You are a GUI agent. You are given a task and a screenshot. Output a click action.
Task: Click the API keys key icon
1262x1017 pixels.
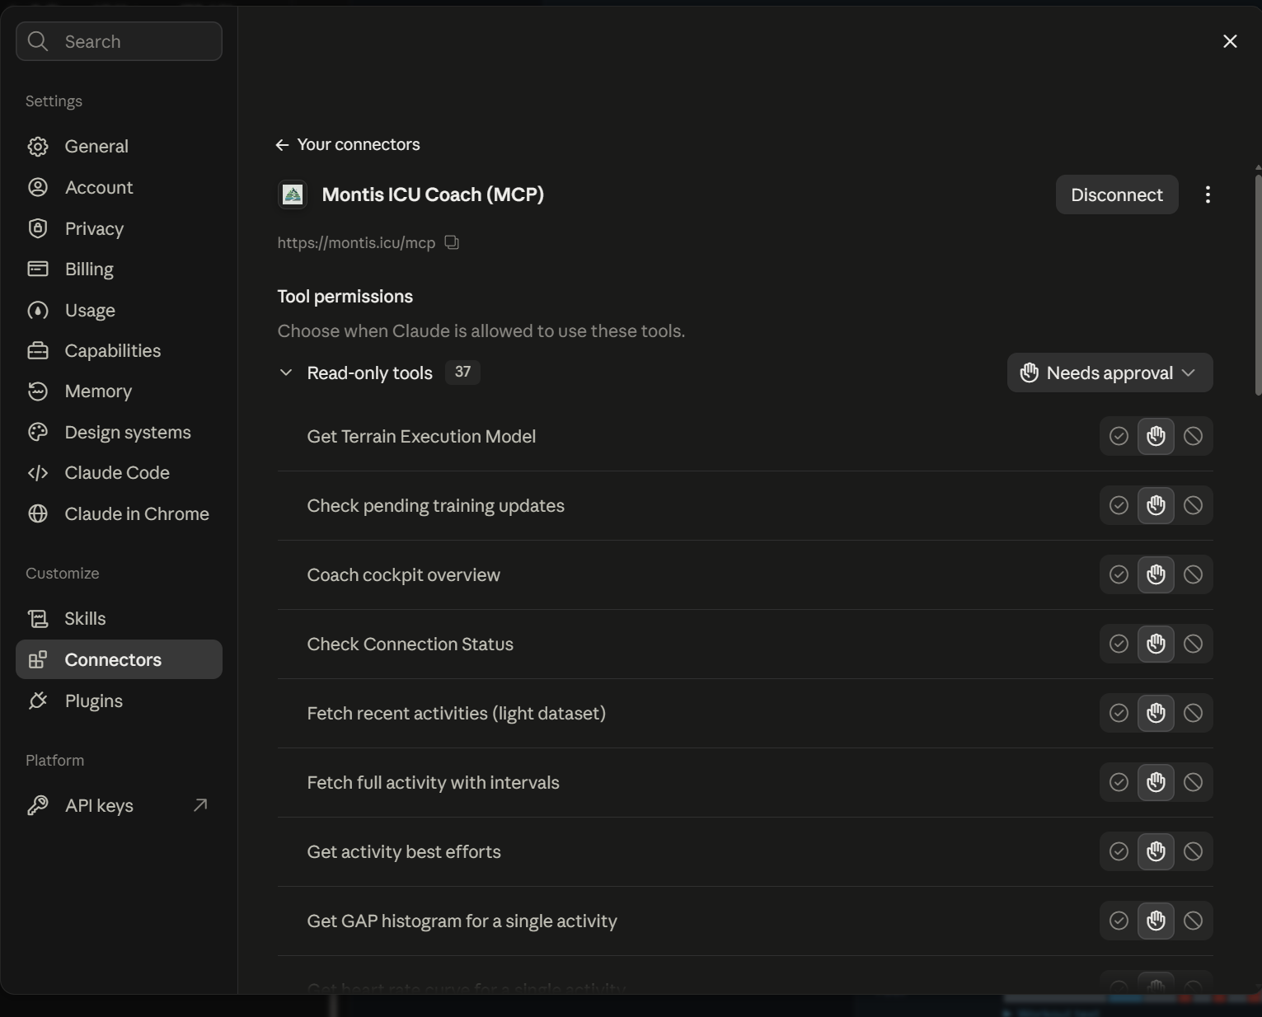coord(38,805)
